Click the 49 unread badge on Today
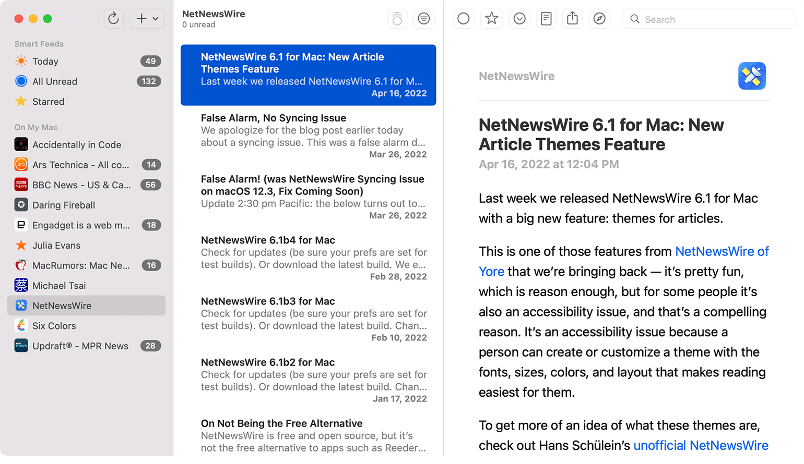The height and width of the screenshot is (464, 804). pos(150,61)
